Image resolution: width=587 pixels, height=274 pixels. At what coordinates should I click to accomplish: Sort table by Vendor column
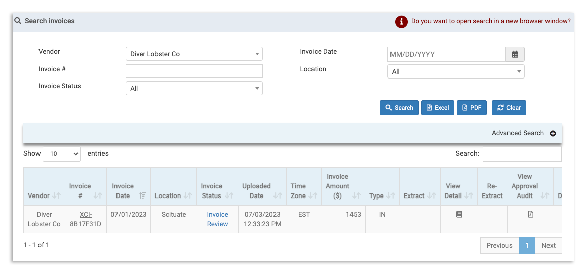click(56, 195)
